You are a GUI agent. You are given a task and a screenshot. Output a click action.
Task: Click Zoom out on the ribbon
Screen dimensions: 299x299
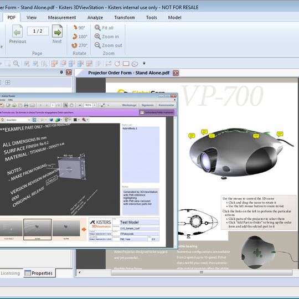click(x=109, y=45)
